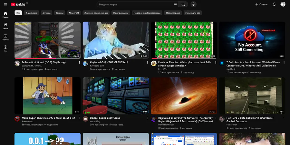Image resolution: width=290 pixels, height=145 pixels.
Task: Select the Все filter chip
Action: pos(18,13)
